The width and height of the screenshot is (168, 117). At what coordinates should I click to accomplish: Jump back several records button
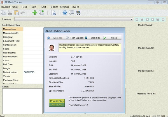point(142,19)
